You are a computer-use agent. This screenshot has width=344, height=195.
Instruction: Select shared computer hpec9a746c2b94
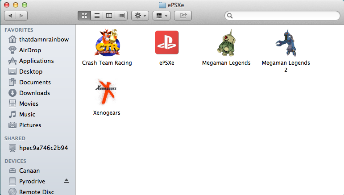coord(38,148)
